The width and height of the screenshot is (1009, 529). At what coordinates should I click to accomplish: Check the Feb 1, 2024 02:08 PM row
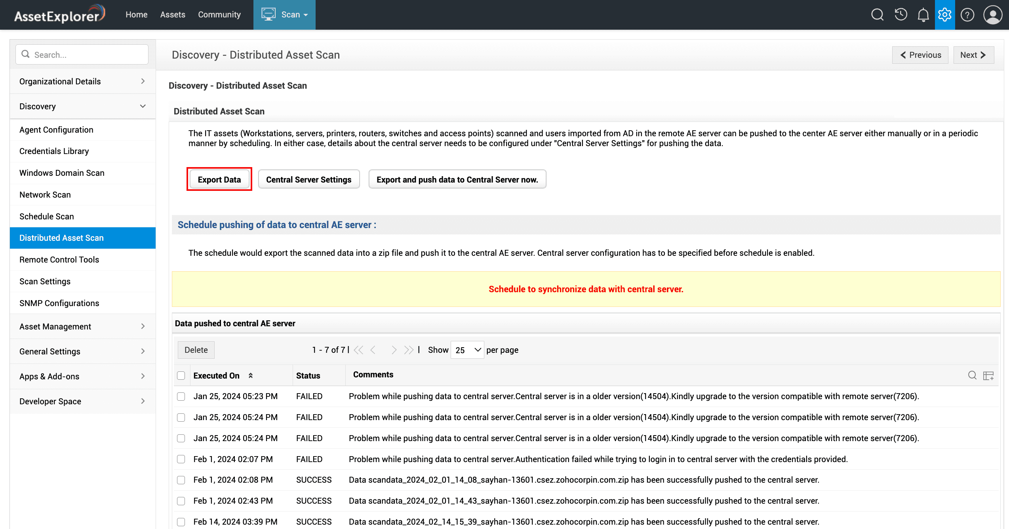point(181,480)
